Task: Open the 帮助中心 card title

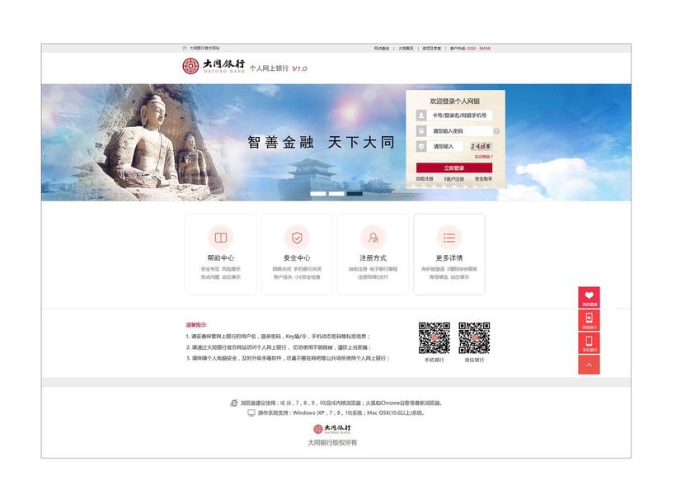Action: pyautogui.click(x=220, y=257)
